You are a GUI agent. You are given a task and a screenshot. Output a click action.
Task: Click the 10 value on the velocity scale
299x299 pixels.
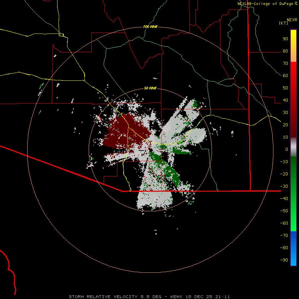point(285,137)
